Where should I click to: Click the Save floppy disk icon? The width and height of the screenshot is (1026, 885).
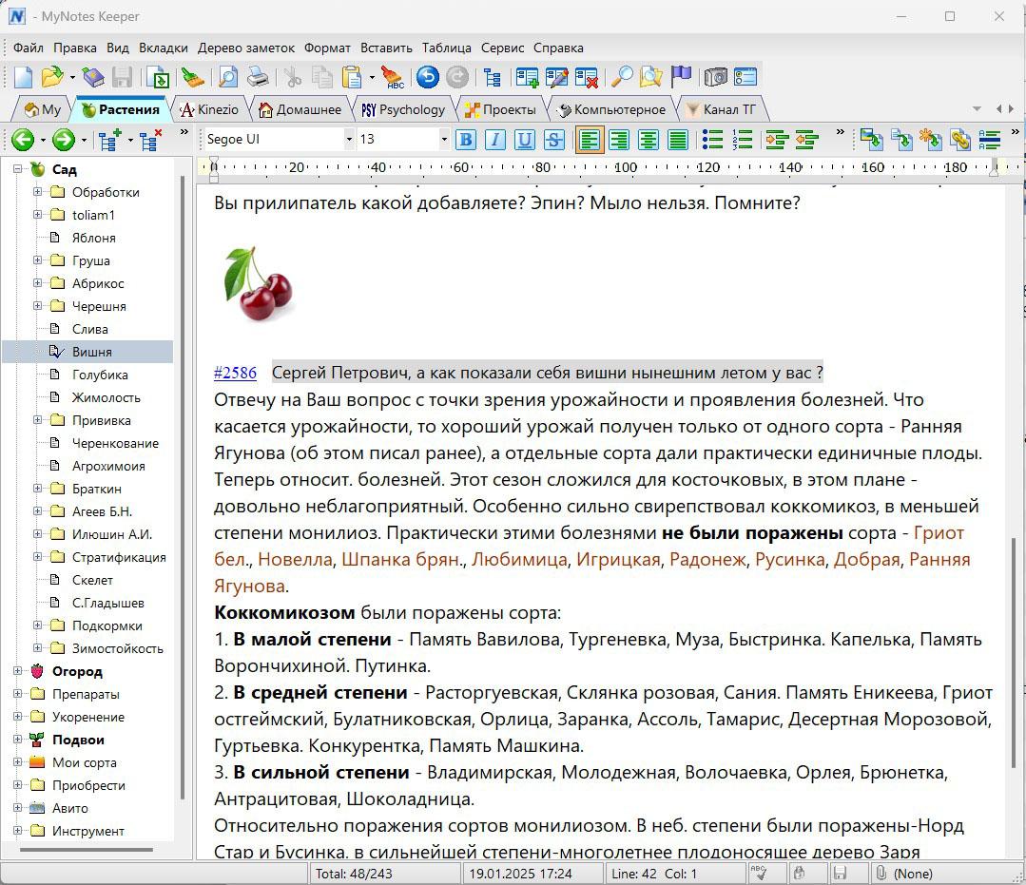tap(123, 77)
